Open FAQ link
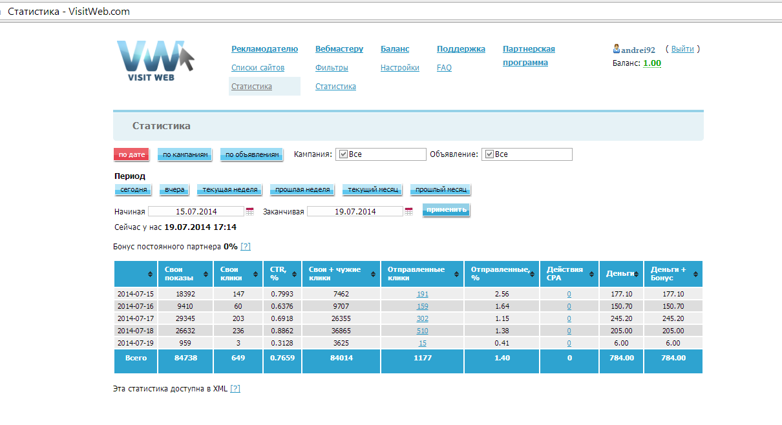 coord(444,68)
